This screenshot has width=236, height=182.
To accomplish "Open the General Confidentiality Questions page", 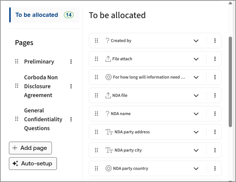I will 43,119.
